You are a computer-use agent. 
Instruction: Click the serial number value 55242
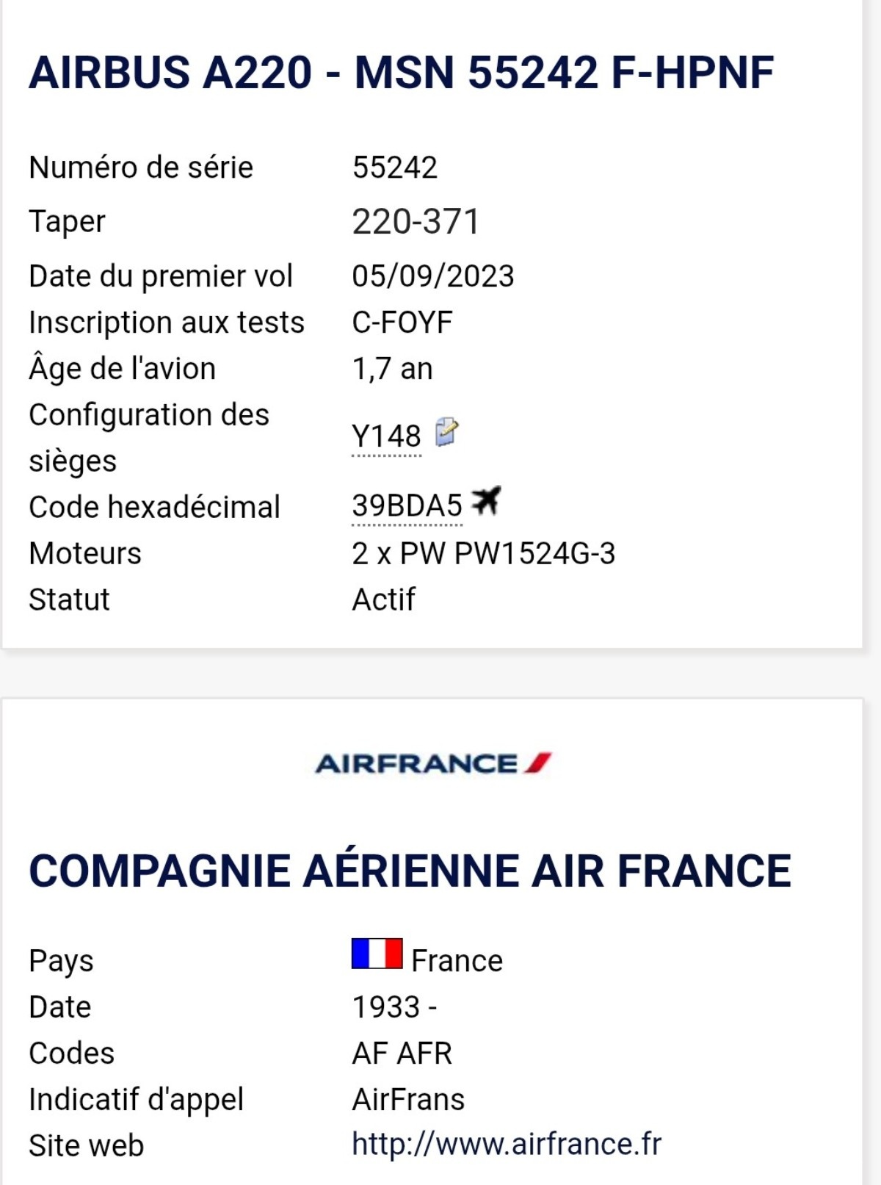click(x=394, y=168)
